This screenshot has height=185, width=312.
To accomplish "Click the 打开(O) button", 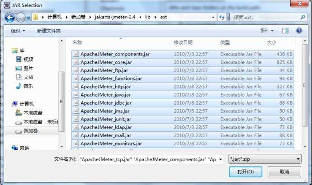I will (246, 172).
